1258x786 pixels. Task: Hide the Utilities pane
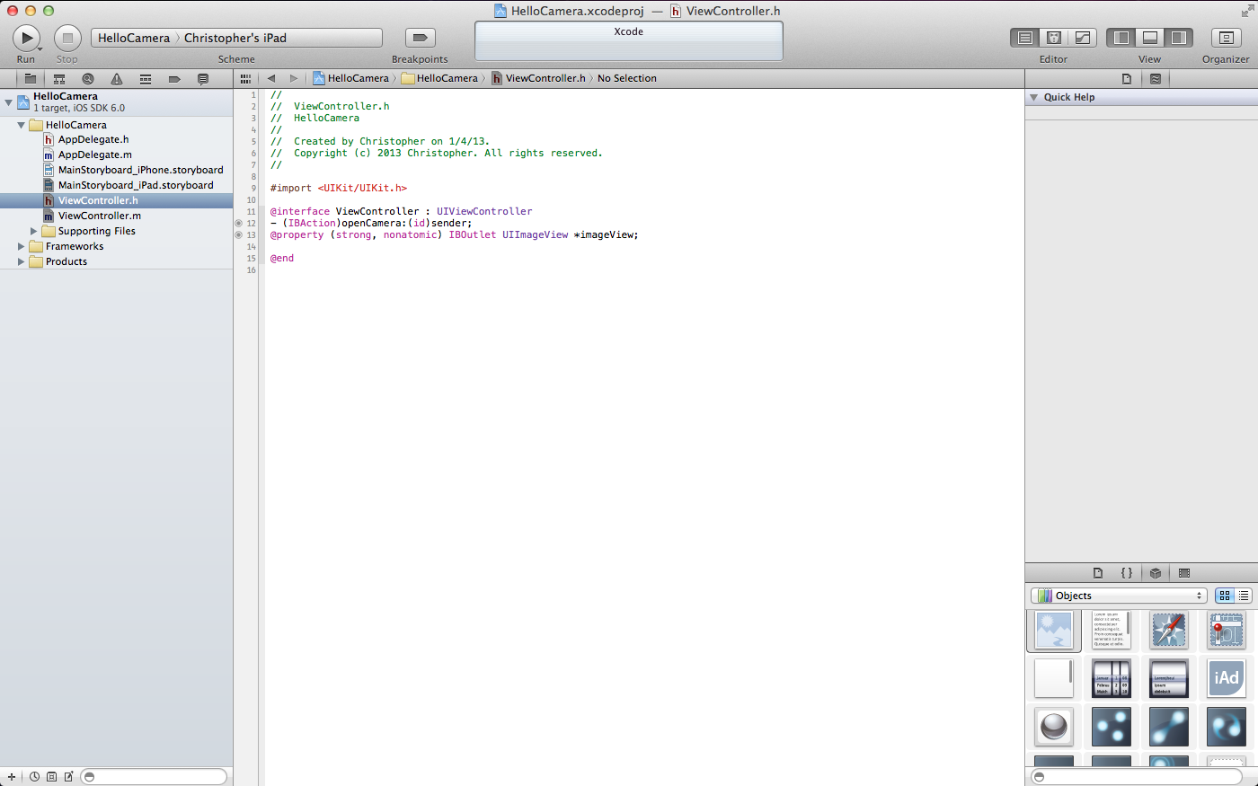(x=1178, y=38)
